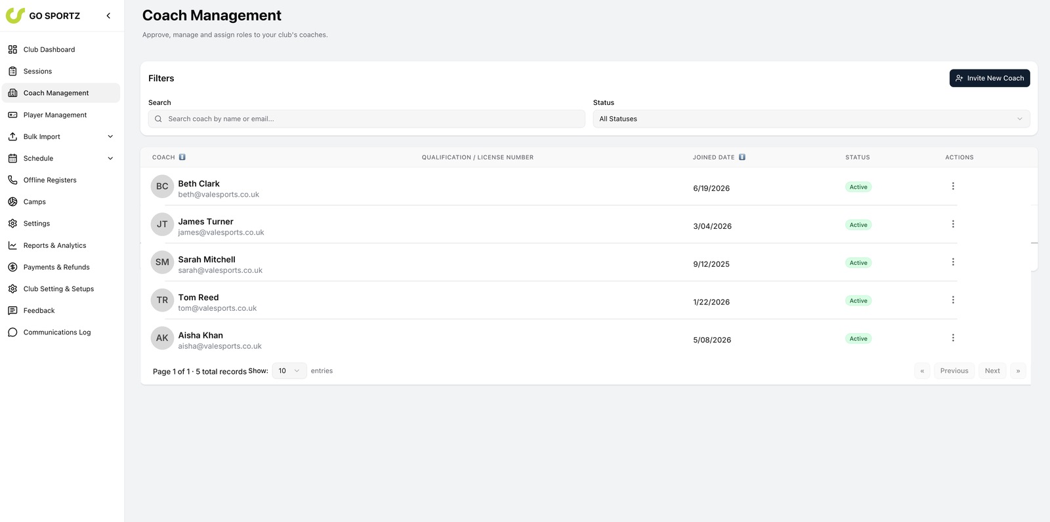This screenshot has height=522, width=1050.
Task: Open the entries-per-page dropdown showing 10
Action: coord(289,371)
